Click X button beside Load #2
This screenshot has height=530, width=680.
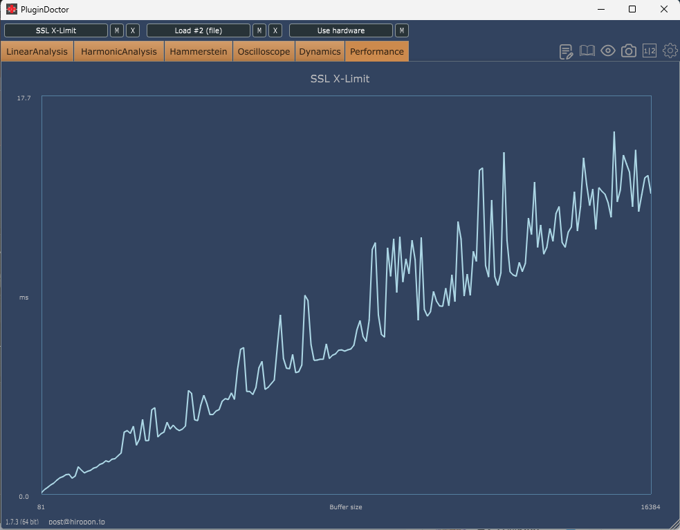(275, 30)
